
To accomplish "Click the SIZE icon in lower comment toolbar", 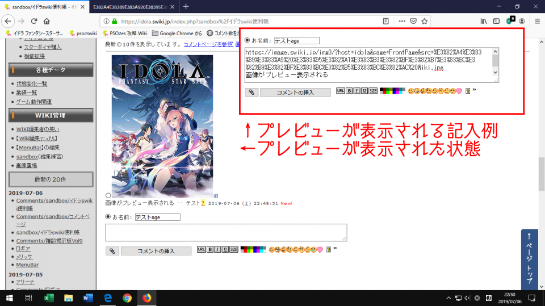I will (x=233, y=249).
